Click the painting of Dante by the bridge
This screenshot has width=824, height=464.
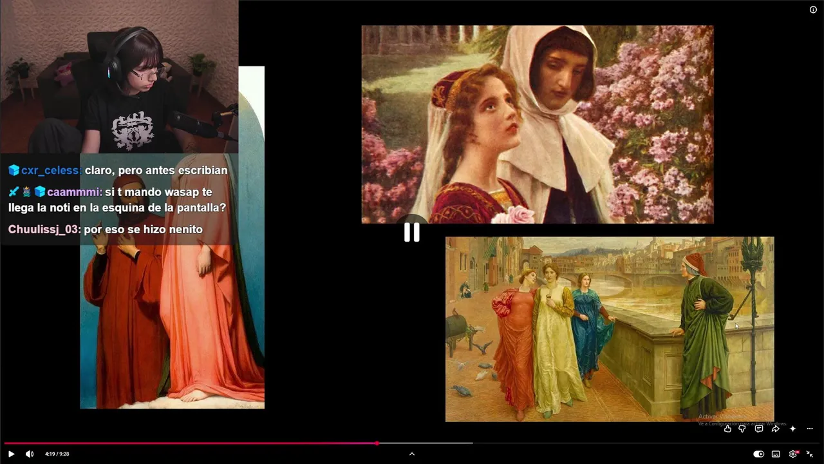(610, 329)
